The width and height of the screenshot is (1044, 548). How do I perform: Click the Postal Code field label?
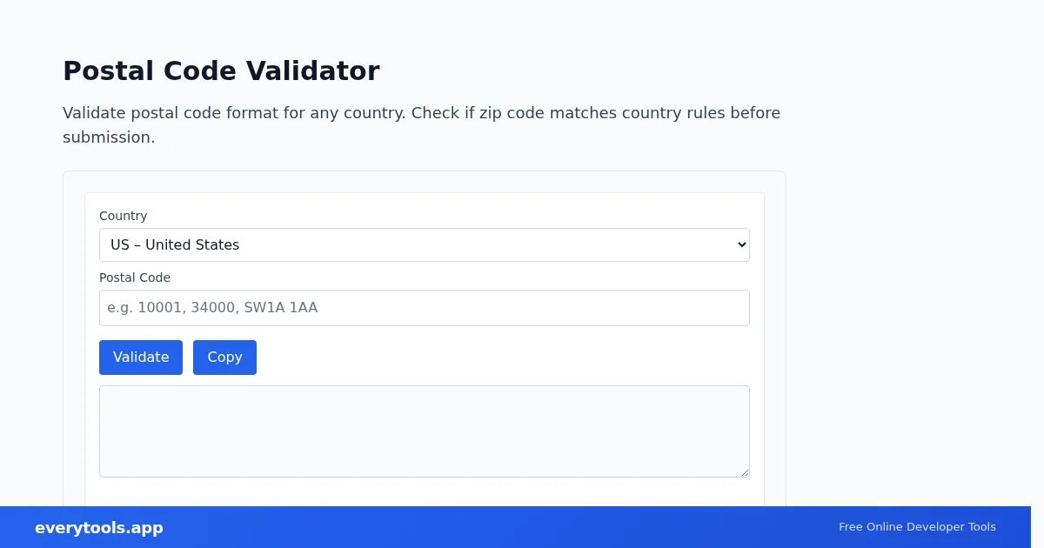pos(135,277)
